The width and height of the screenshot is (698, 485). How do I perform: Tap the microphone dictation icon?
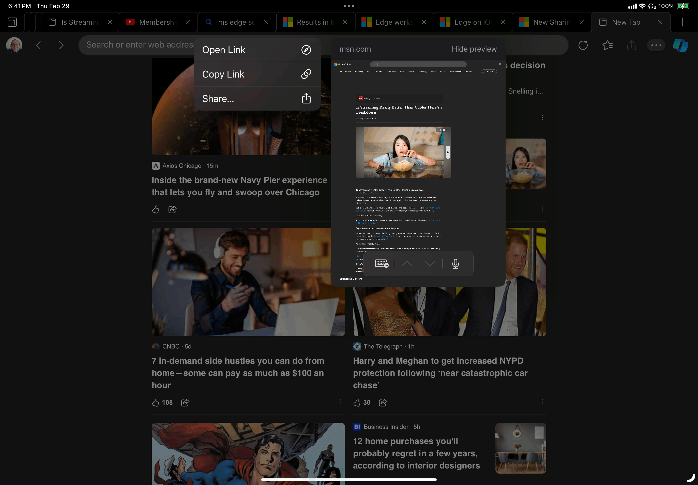[455, 263]
